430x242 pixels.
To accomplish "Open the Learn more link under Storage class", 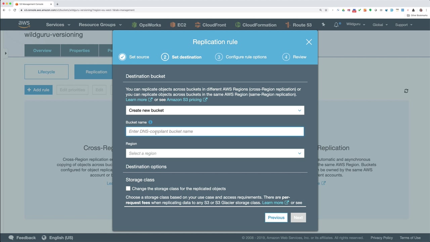I will [x=275, y=203].
